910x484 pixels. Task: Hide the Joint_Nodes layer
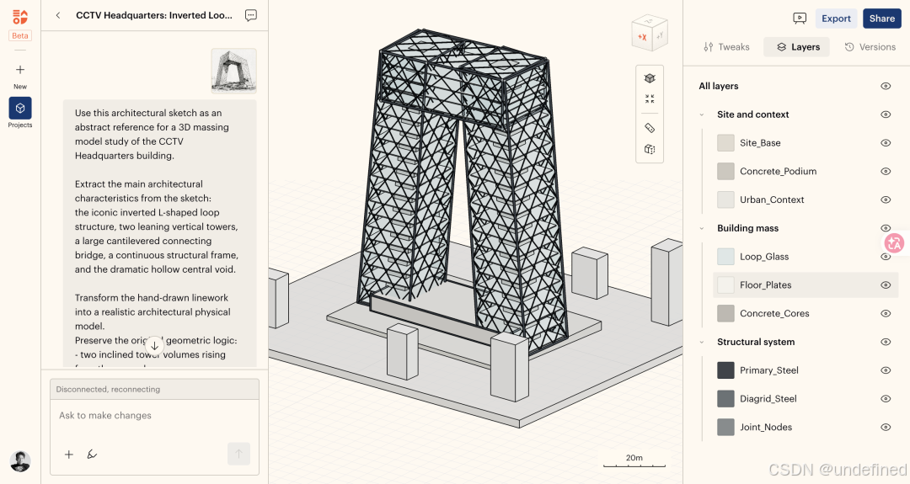(886, 428)
